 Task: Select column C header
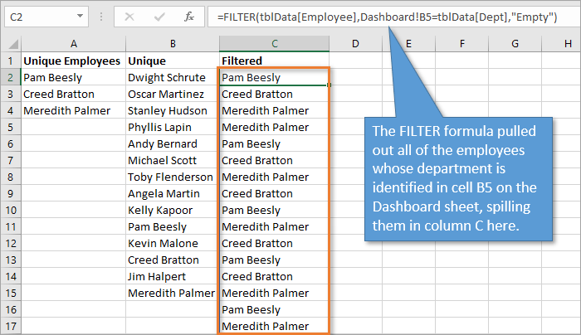(x=274, y=43)
